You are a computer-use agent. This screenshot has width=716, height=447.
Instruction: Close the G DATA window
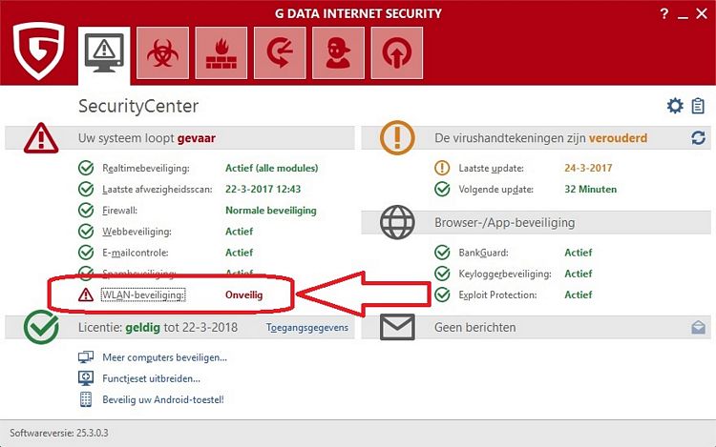coord(702,14)
